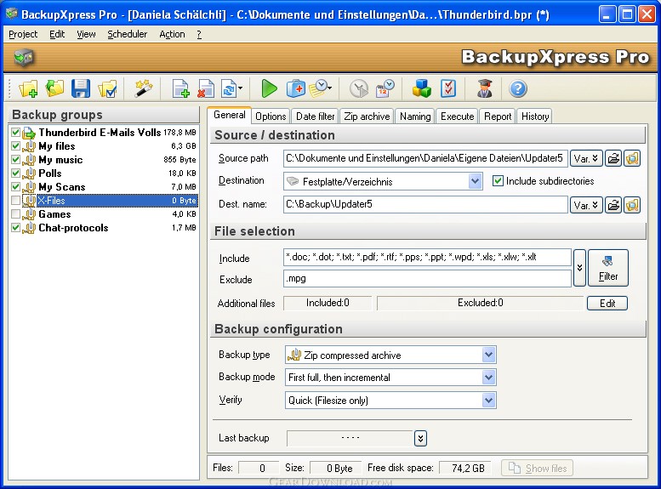The image size is (661, 489).
Task: Click search folder icon next to Dest. name
Action: (x=632, y=205)
